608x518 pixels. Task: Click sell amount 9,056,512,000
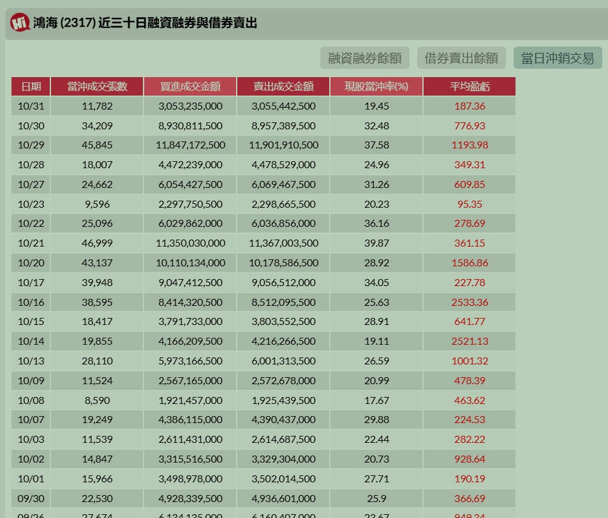(283, 283)
